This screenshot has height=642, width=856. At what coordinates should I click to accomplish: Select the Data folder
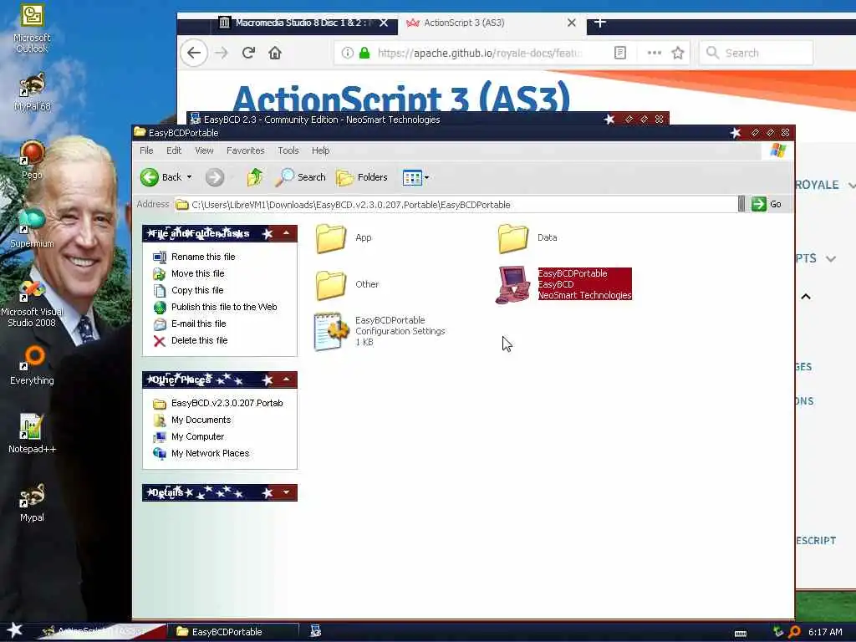(x=527, y=238)
